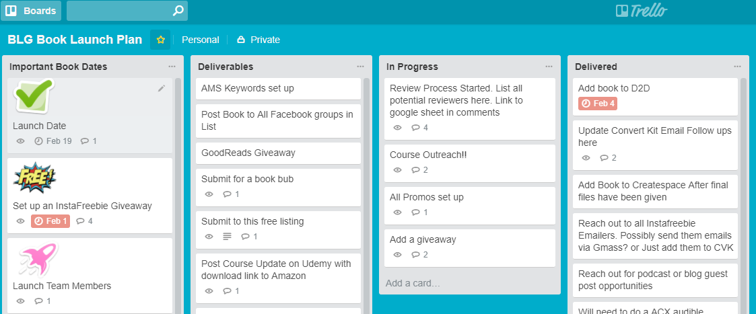Click Add a card… in In Progress
This screenshot has width=756, height=314.
pos(413,283)
